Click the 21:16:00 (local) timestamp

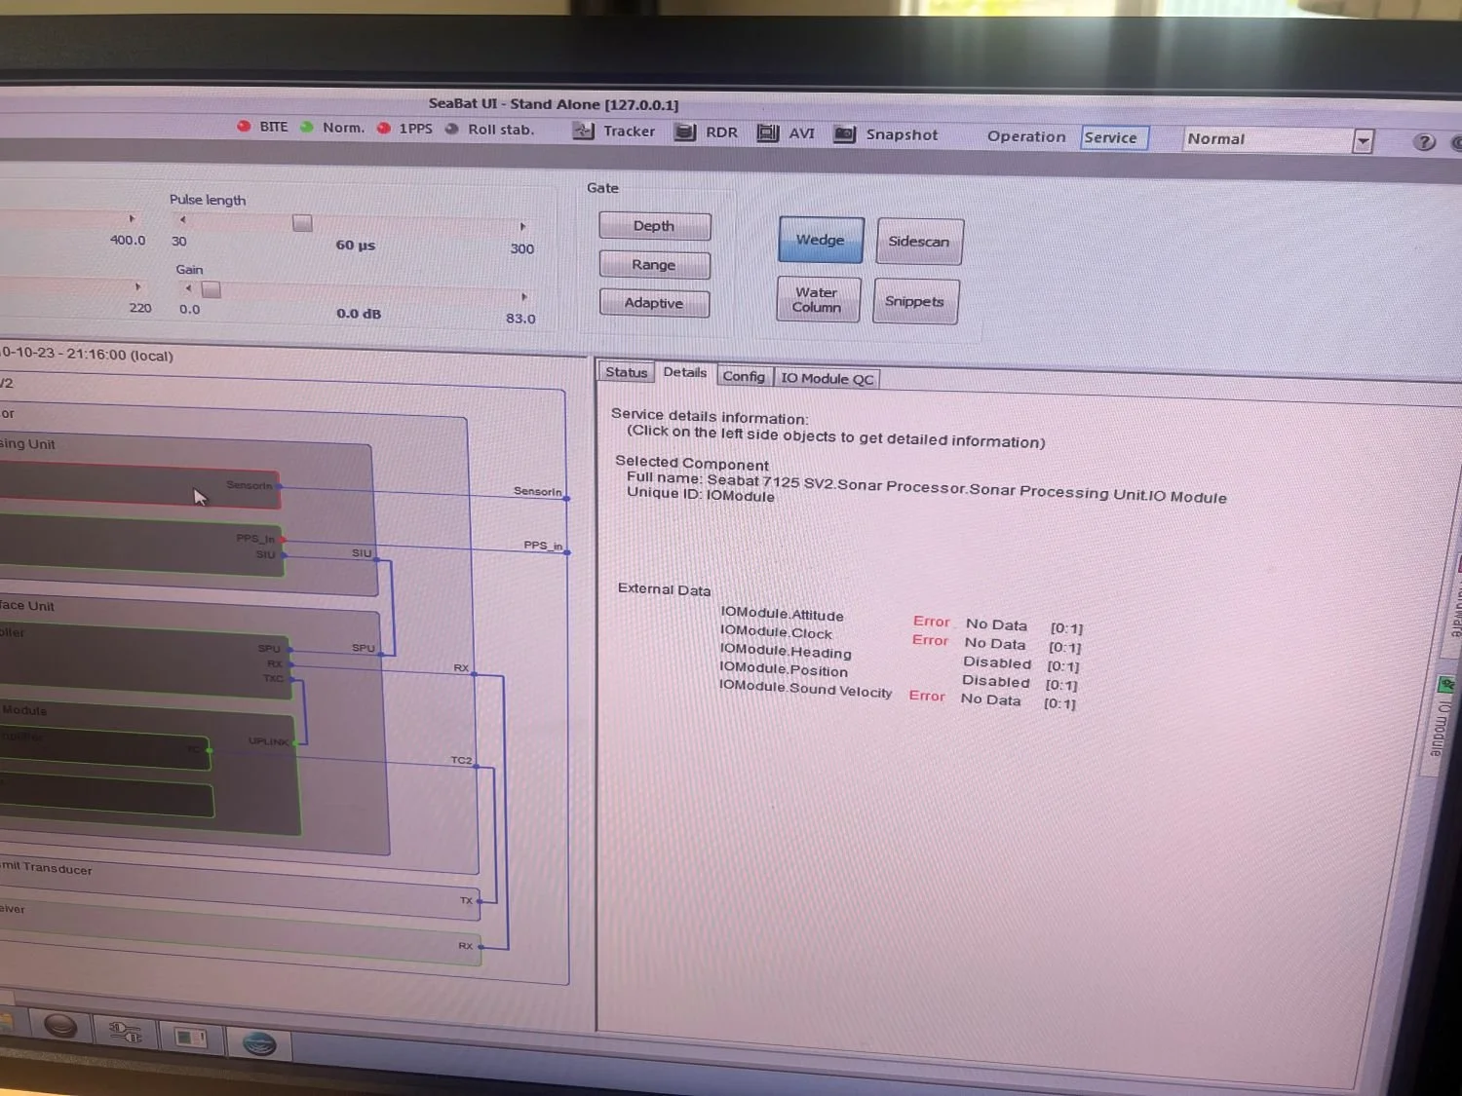pos(120,355)
